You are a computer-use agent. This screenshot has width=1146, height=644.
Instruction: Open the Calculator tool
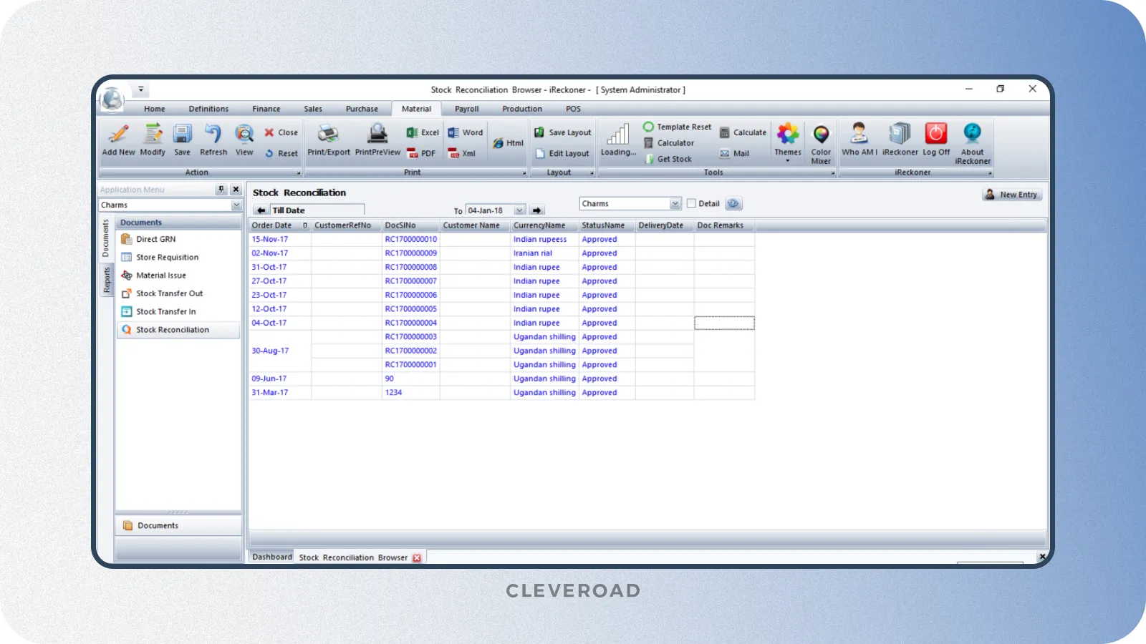click(x=670, y=142)
